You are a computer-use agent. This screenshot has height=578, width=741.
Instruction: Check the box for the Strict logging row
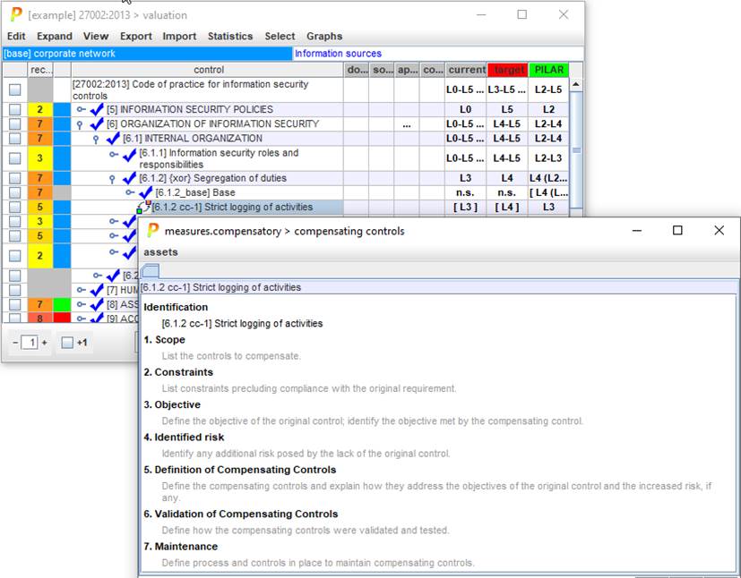point(14,207)
